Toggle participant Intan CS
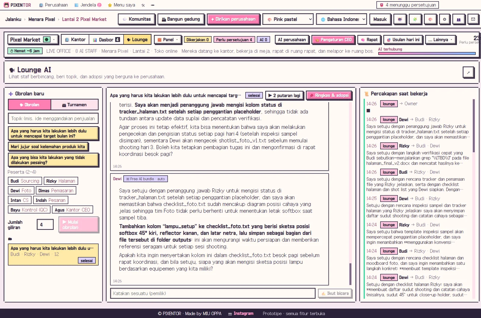 click(x=20, y=200)
